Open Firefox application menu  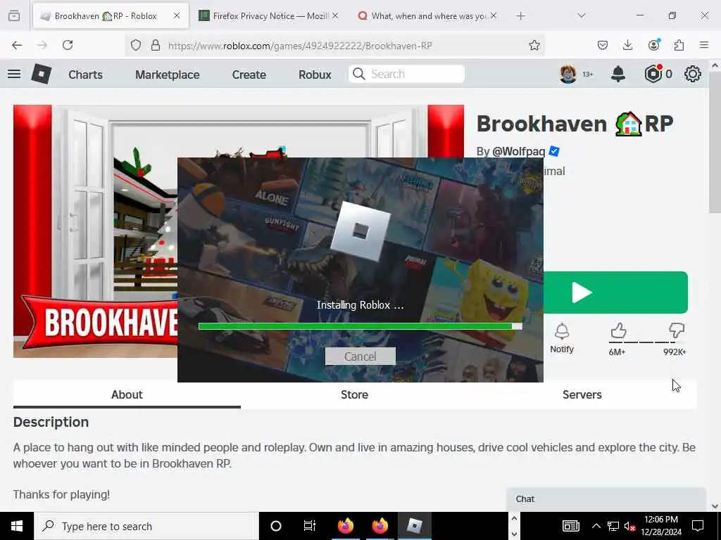704,45
